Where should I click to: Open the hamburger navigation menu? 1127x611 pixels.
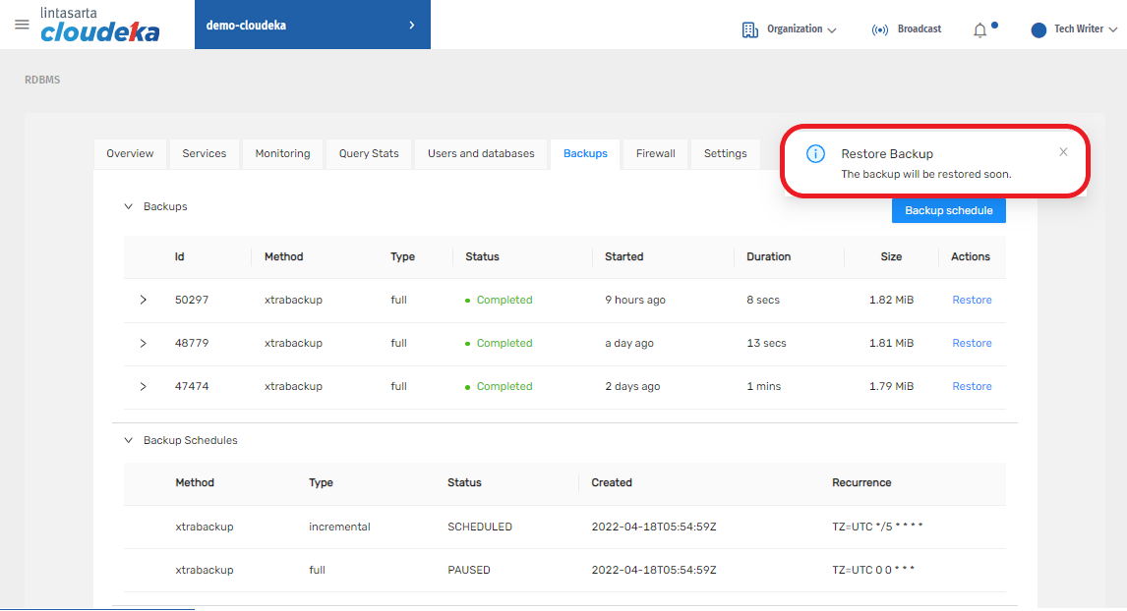(x=22, y=25)
